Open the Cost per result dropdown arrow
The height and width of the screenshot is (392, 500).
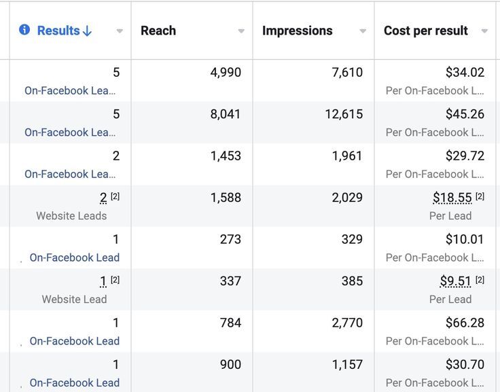(484, 31)
